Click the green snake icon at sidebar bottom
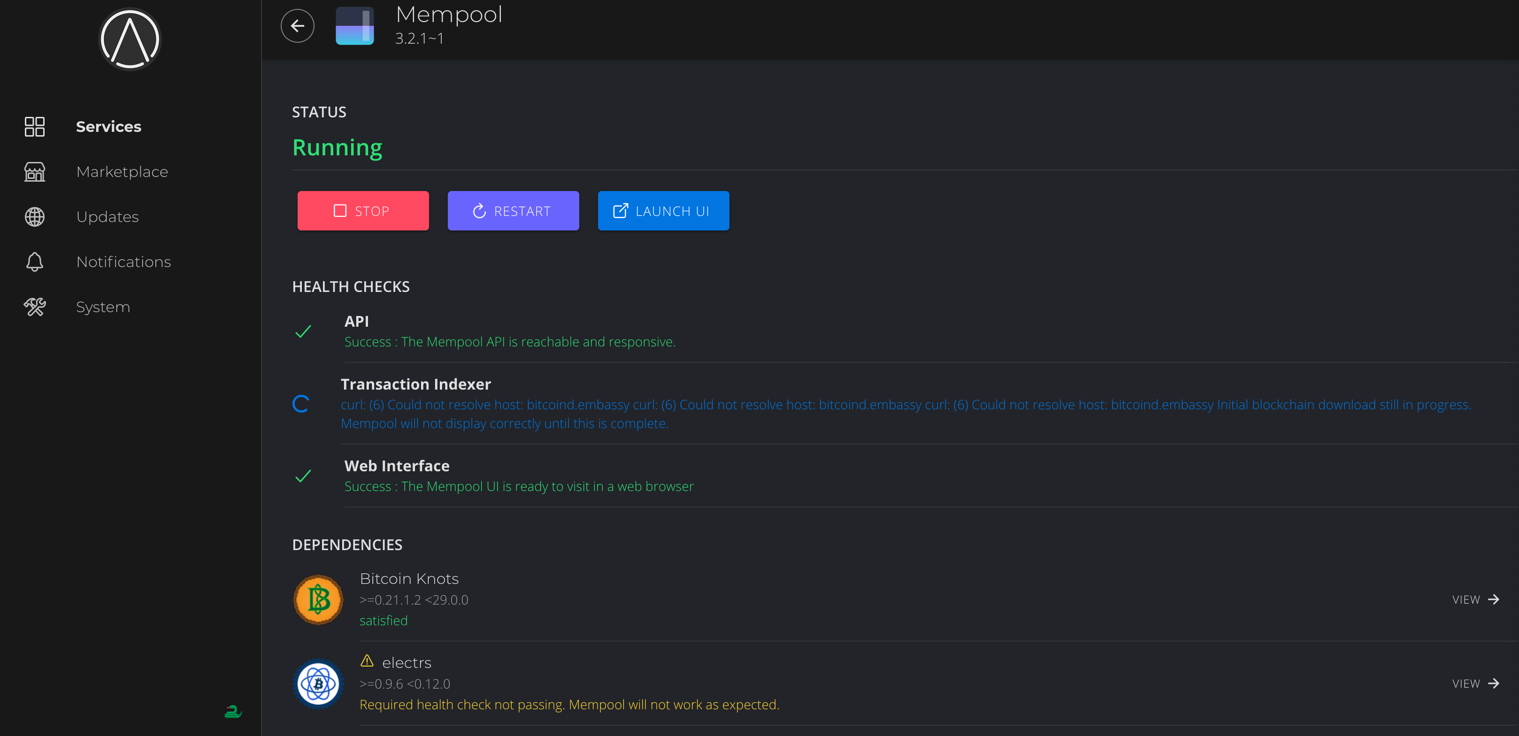This screenshot has width=1519, height=736. pyautogui.click(x=233, y=712)
